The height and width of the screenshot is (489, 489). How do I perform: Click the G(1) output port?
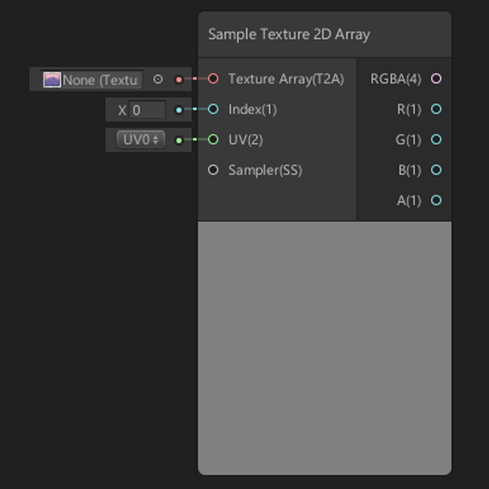click(436, 139)
